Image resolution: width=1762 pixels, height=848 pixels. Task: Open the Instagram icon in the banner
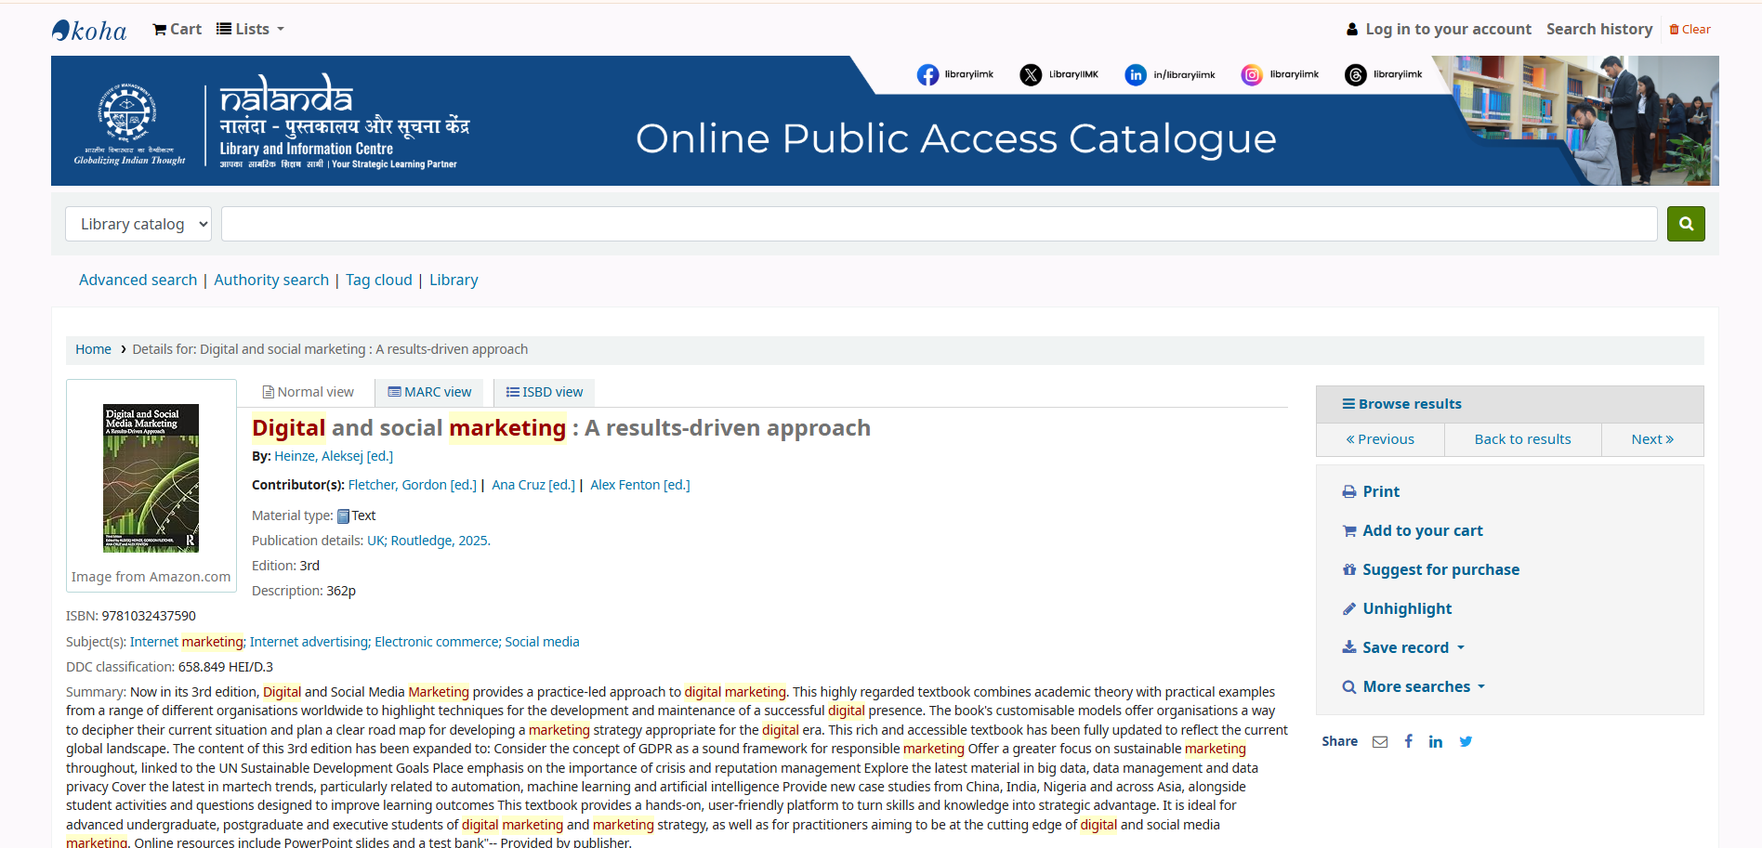point(1252,75)
